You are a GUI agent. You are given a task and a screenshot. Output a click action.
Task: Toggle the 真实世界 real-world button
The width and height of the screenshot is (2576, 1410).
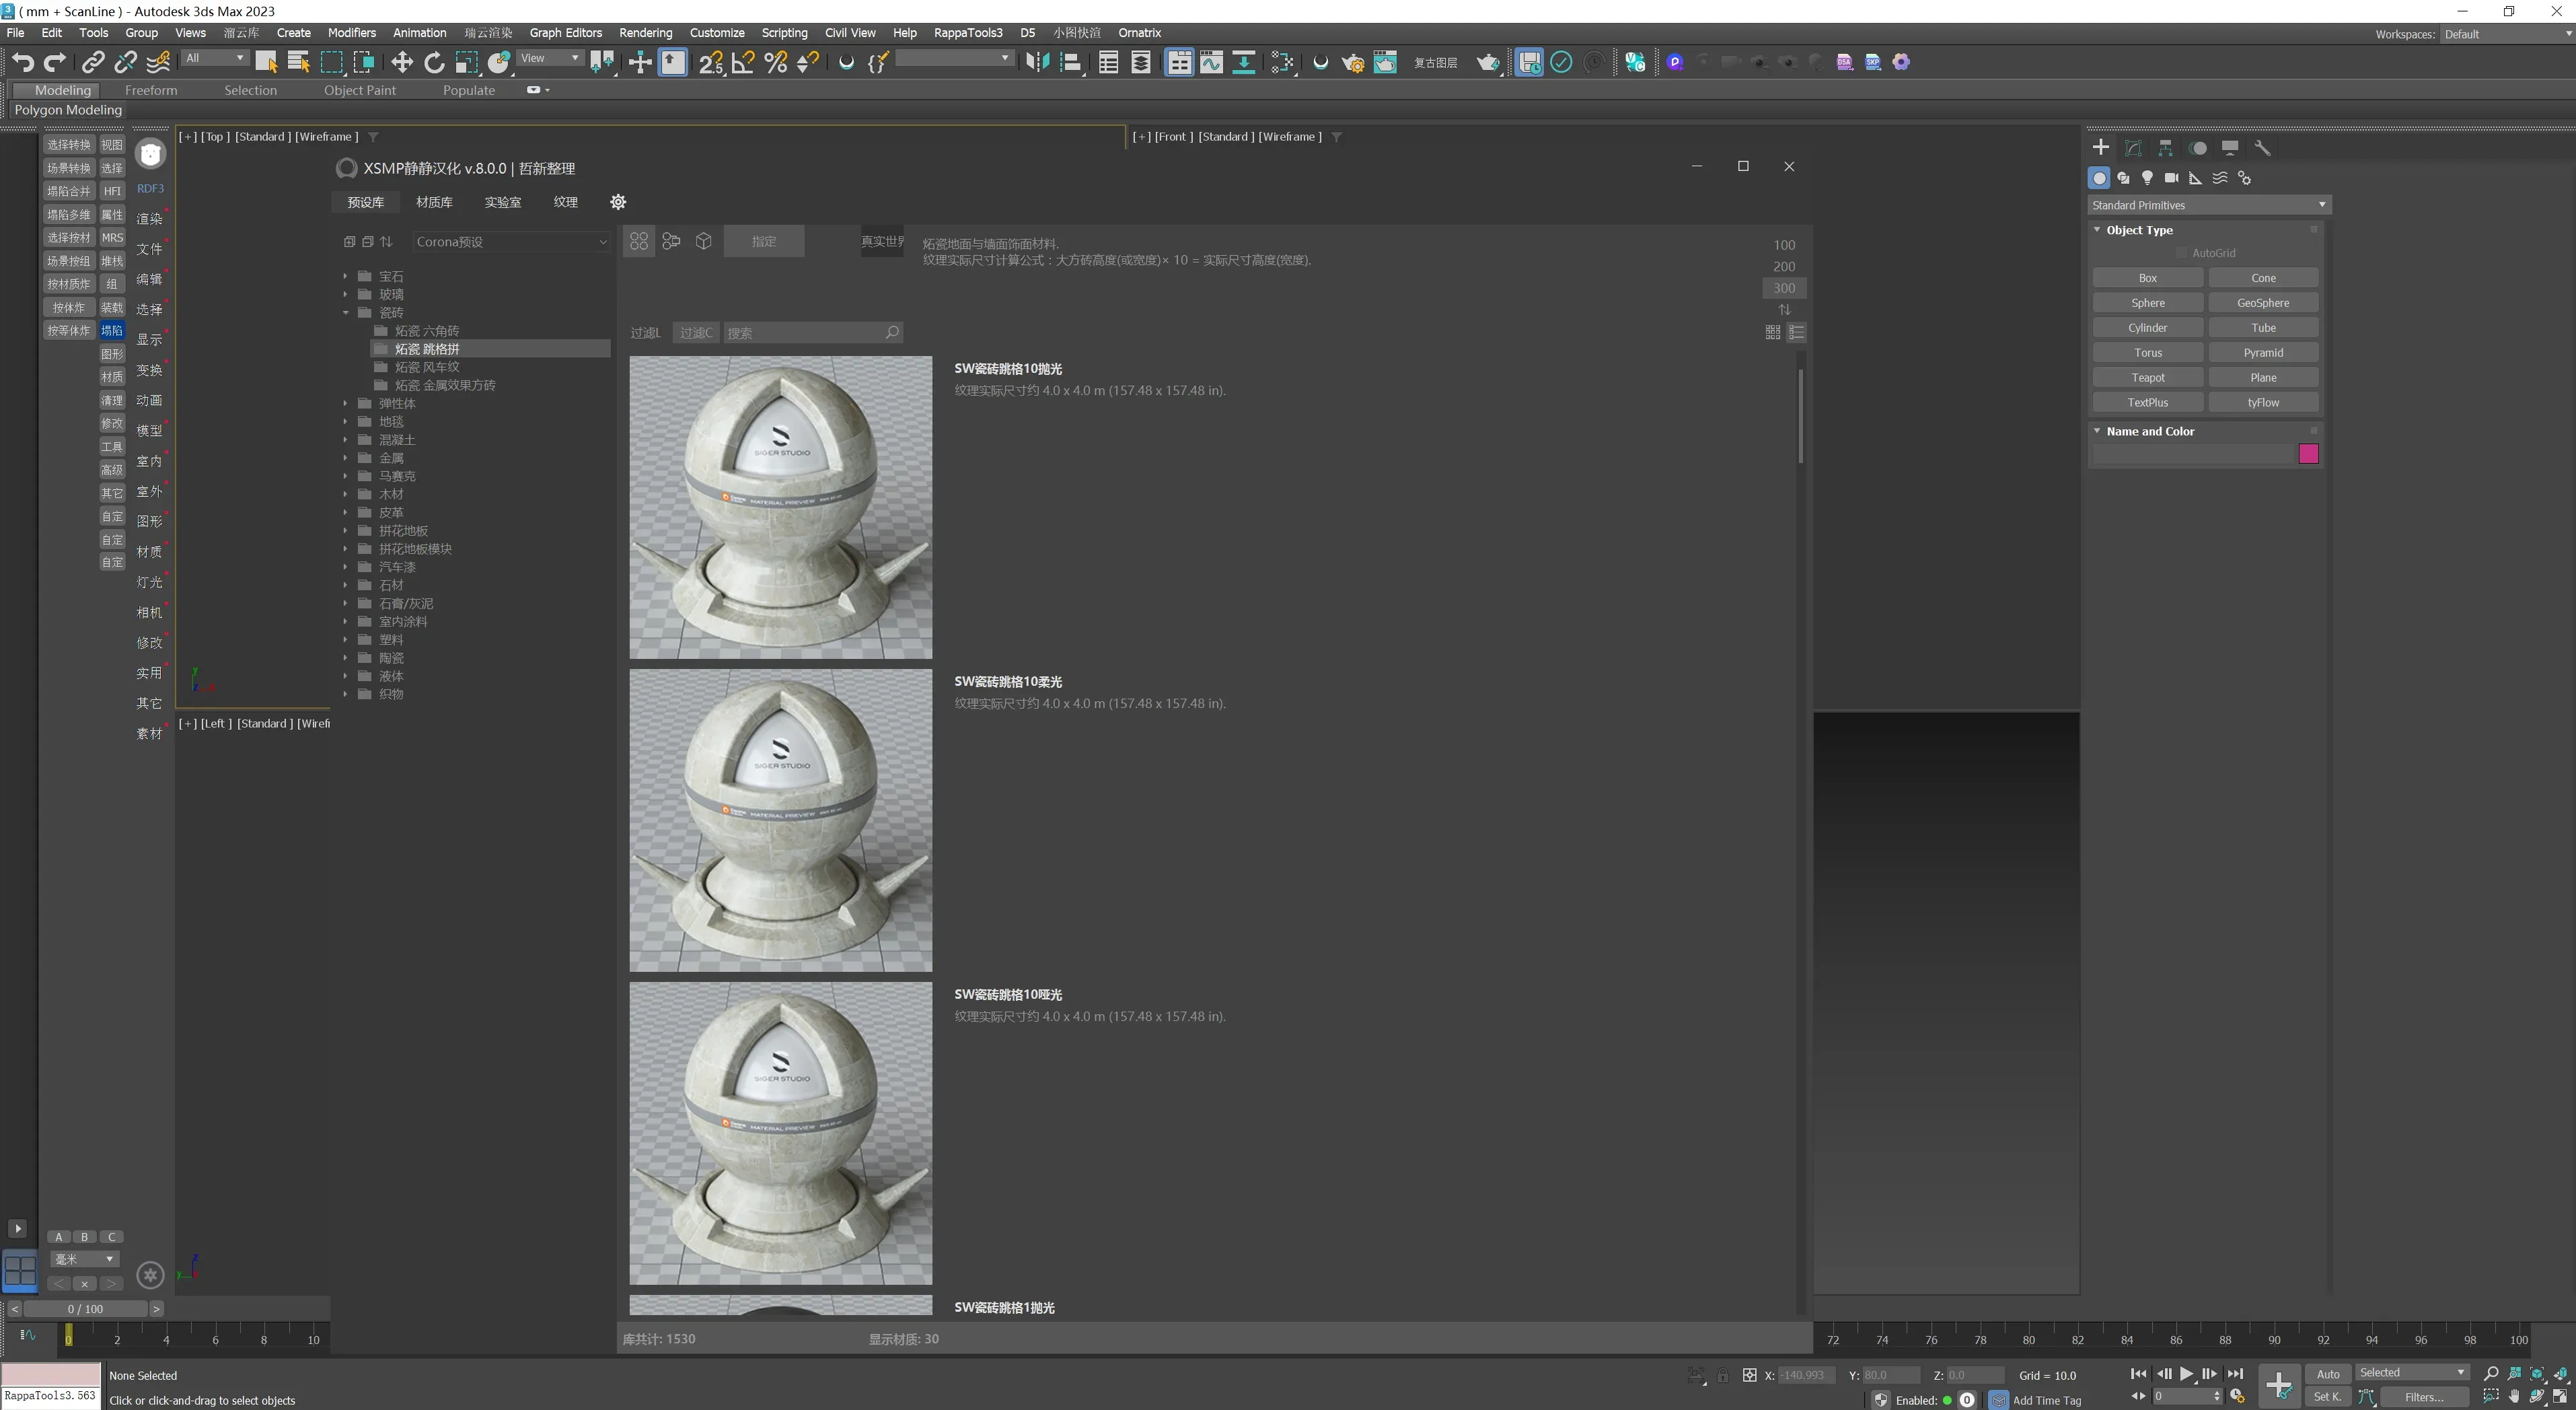[x=882, y=241]
